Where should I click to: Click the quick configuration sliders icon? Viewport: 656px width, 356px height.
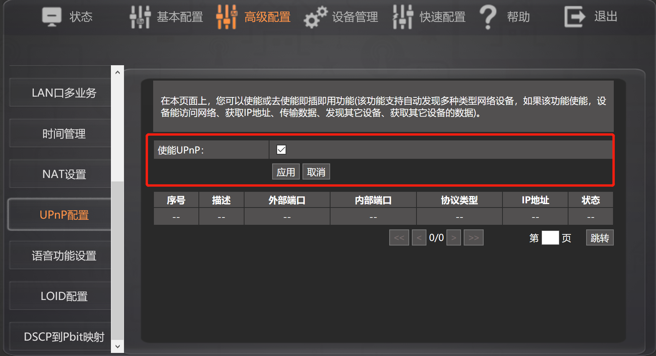click(403, 17)
